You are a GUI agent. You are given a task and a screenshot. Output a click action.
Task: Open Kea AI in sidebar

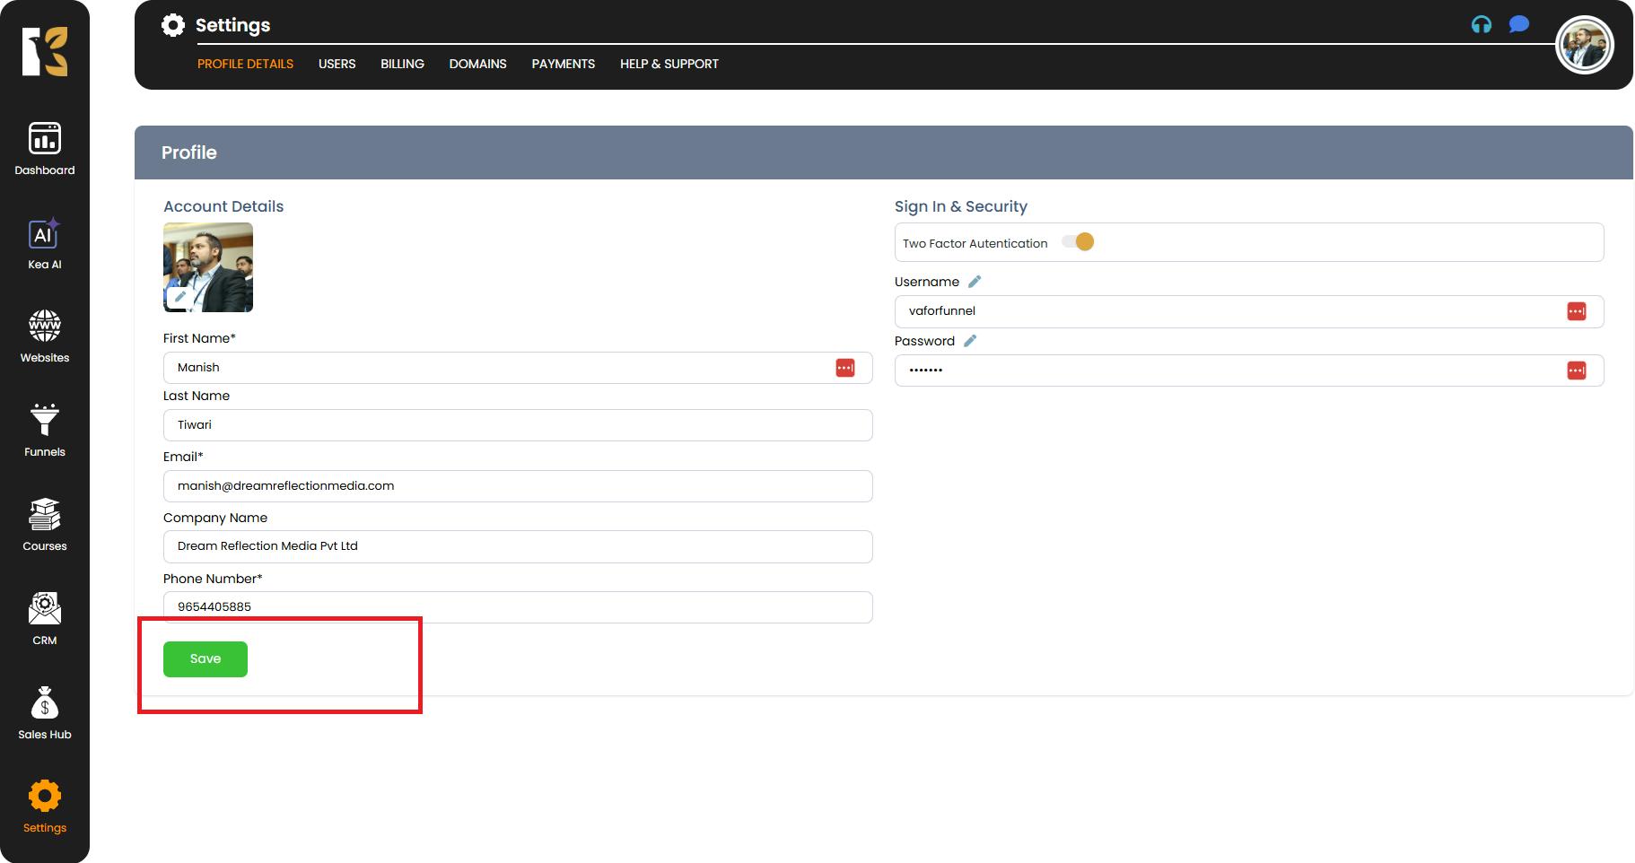coord(45,244)
